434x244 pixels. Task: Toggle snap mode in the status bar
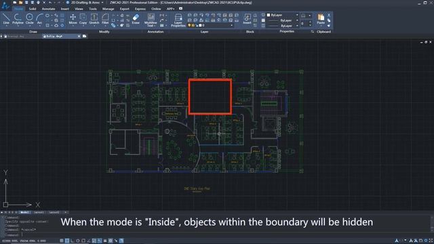click(x=62, y=241)
